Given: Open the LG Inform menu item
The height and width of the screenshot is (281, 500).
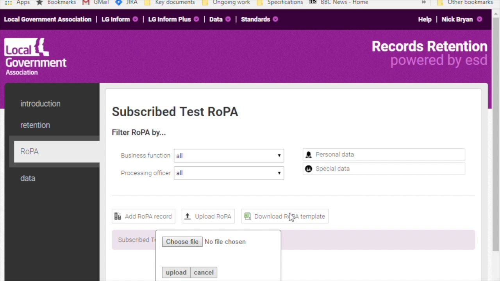Looking at the screenshot, I should click(116, 19).
